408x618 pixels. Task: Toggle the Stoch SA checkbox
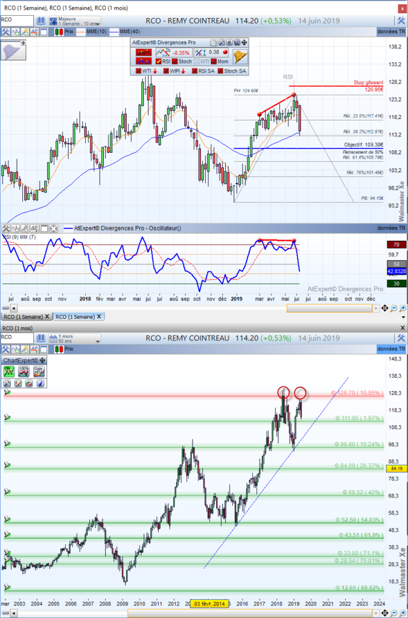click(x=220, y=71)
